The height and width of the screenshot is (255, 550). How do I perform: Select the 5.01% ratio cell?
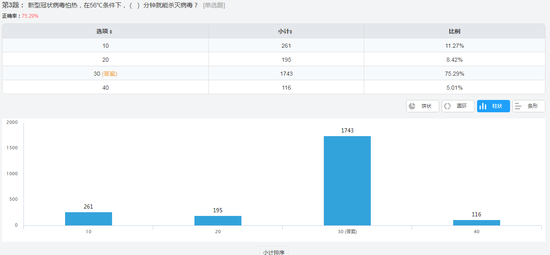pos(454,88)
